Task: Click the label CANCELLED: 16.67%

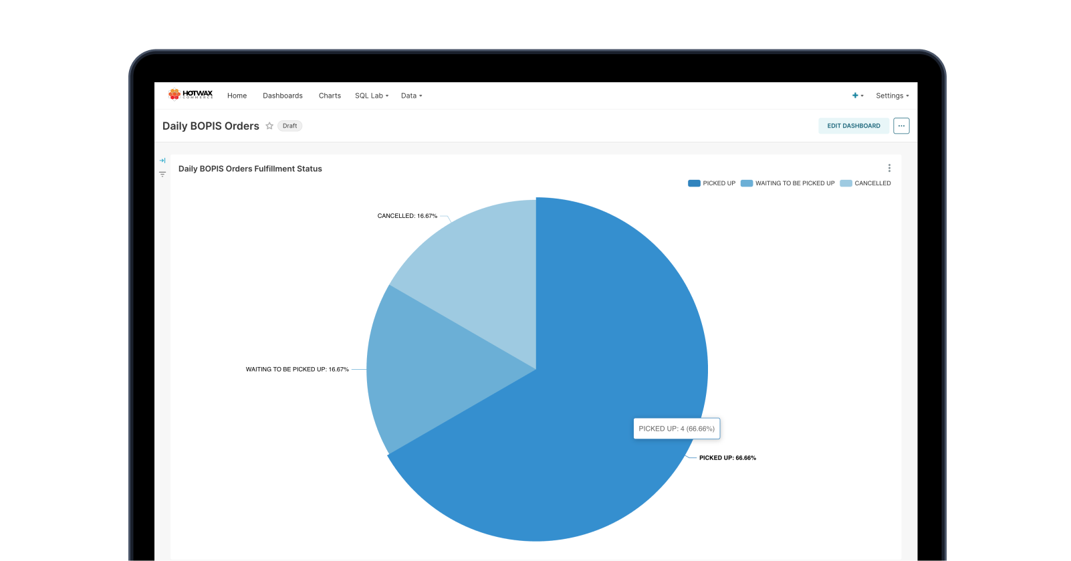Action: 407,216
